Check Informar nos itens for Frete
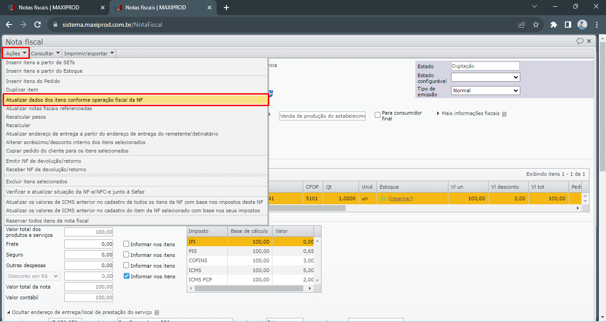The image size is (606, 322). [x=126, y=244]
